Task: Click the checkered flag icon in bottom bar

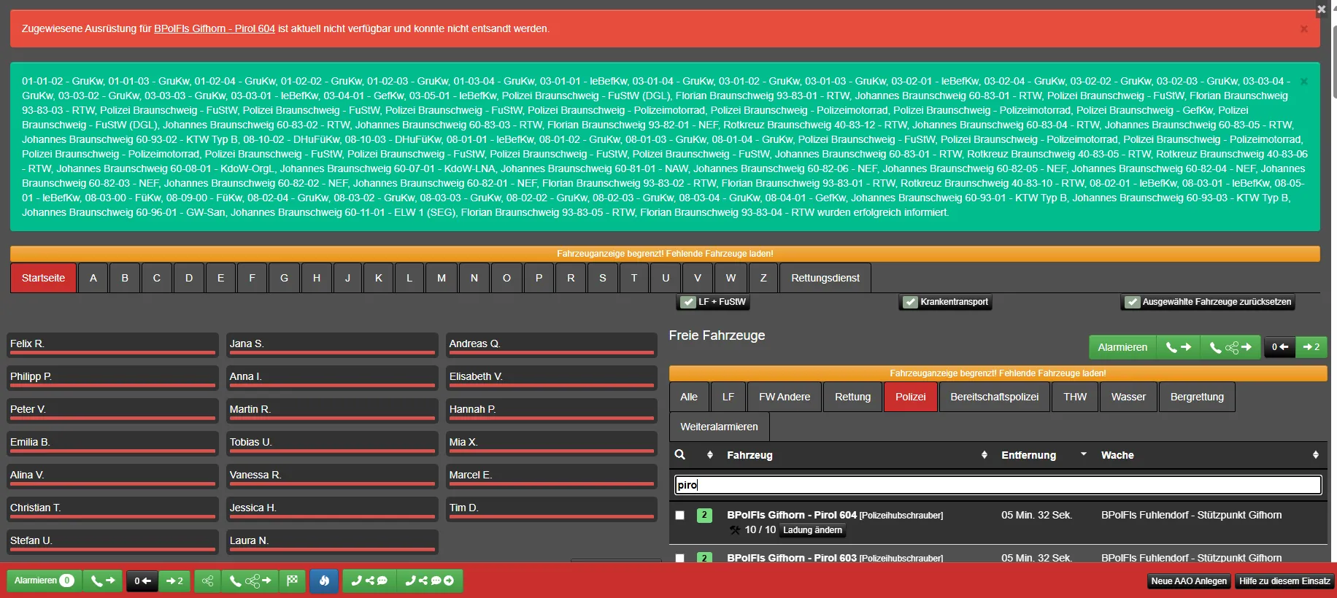Action: point(292,580)
